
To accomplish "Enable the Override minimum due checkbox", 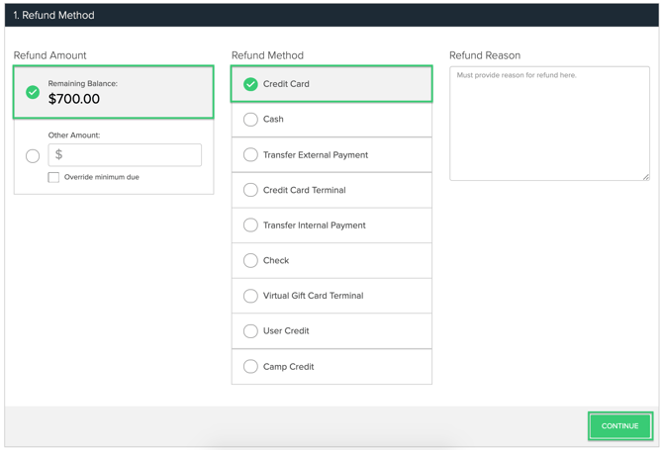I will tap(53, 178).
